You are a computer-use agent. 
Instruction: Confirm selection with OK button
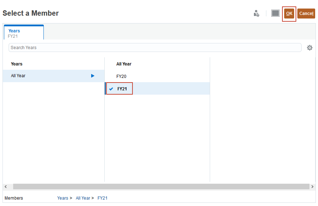[289, 14]
